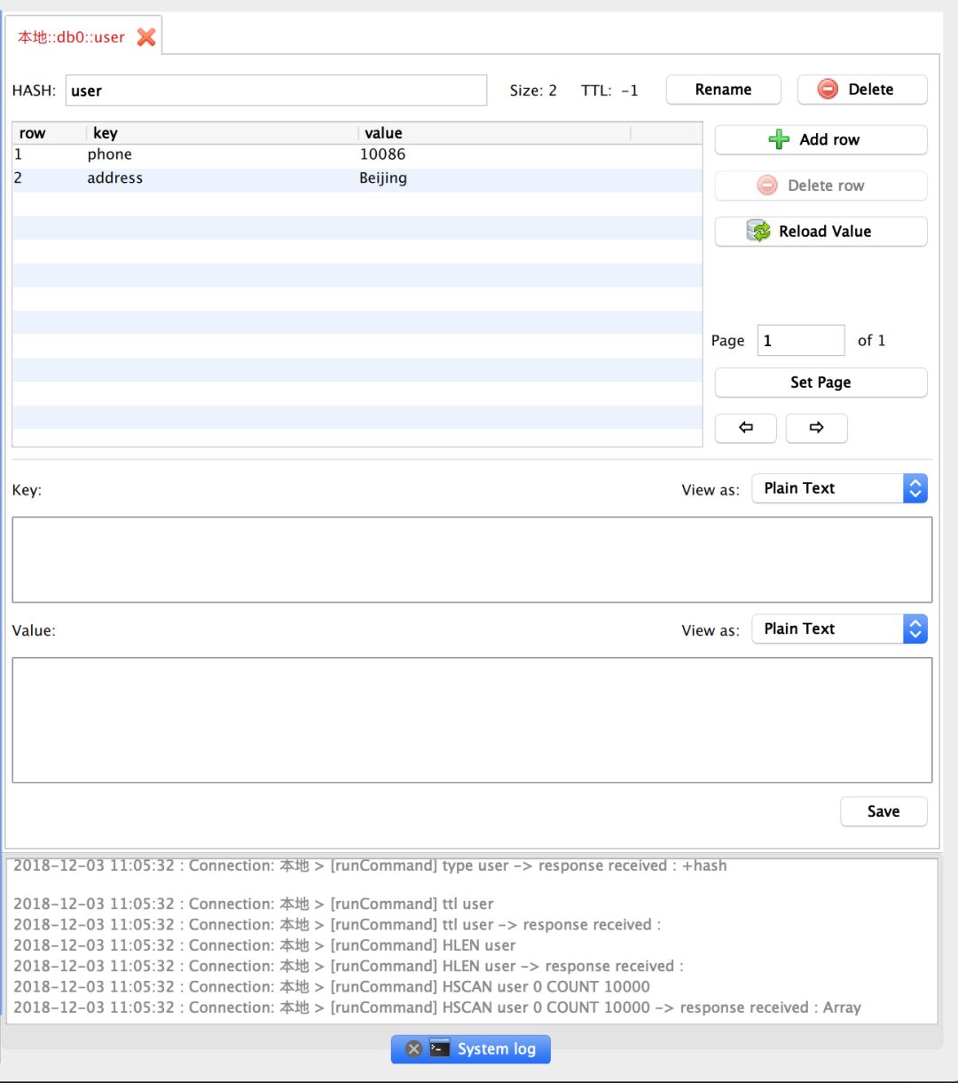Toggle the System log panel button
Screen dimensions: 958x1083
(x=471, y=1049)
